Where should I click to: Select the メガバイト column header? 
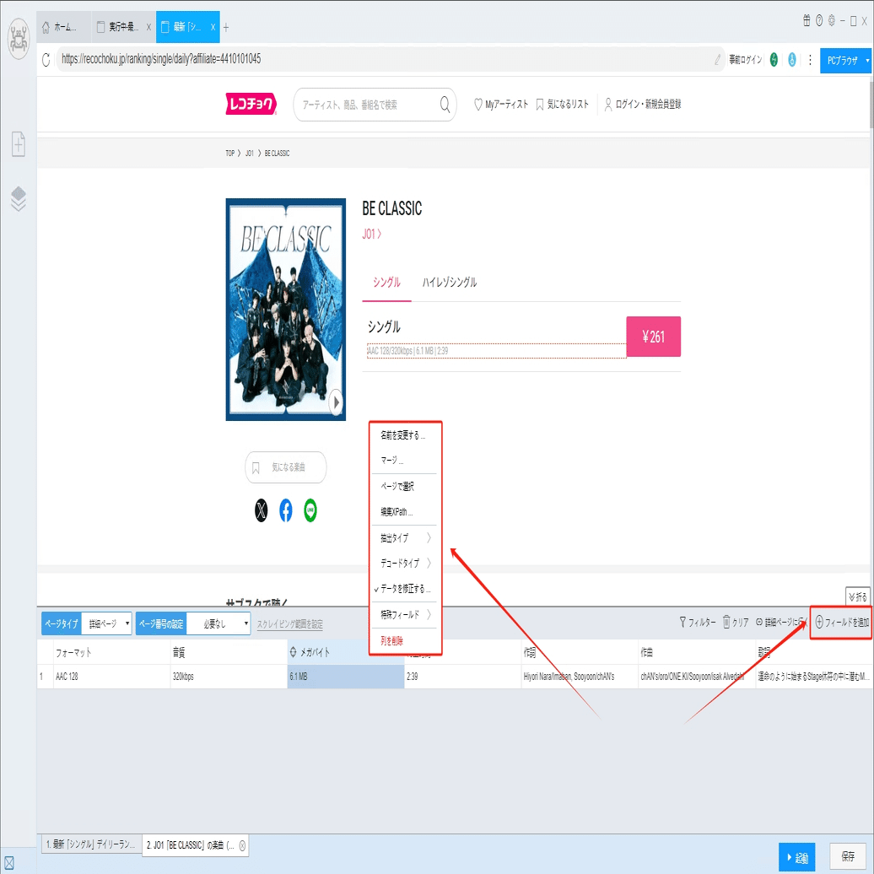coord(346,652)
